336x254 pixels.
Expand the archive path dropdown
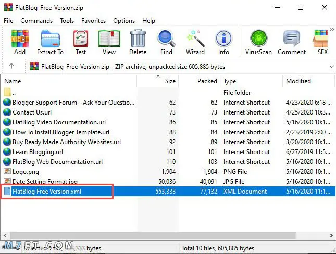(331, 67)
